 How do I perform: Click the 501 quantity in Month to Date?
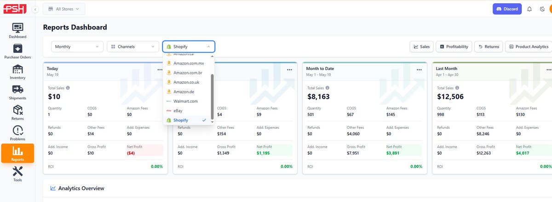coord(310,115)
